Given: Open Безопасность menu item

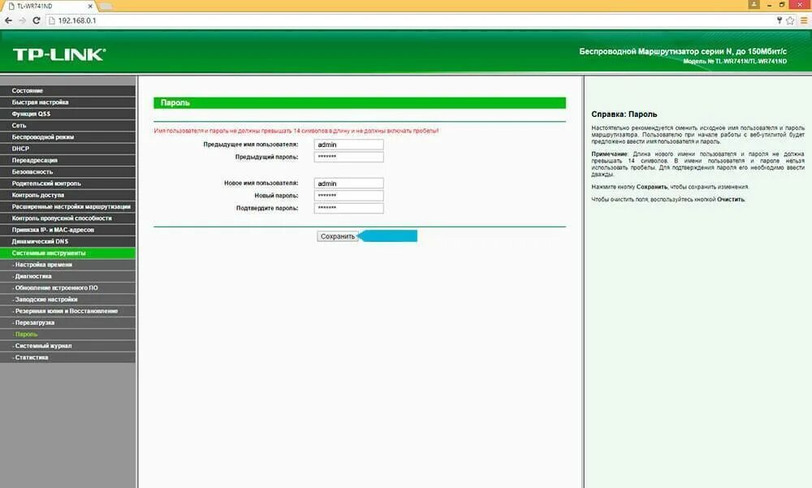Looking at the screenshot, I should 68,171.
